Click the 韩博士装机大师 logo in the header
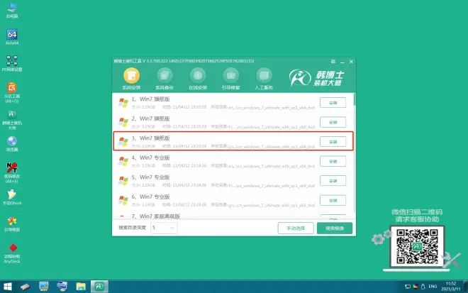 [x=317, y=78]
